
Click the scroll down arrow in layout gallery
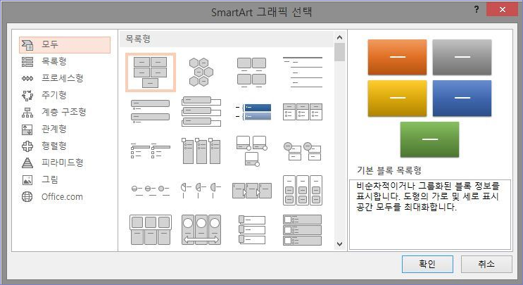click(x=339, y=244)
